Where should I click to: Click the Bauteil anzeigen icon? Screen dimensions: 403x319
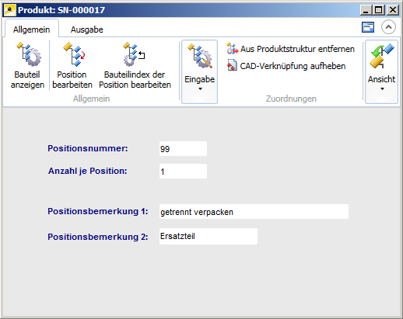click(x=29, y=54)
